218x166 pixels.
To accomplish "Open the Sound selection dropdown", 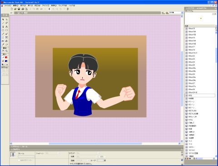I will [99, 153].
